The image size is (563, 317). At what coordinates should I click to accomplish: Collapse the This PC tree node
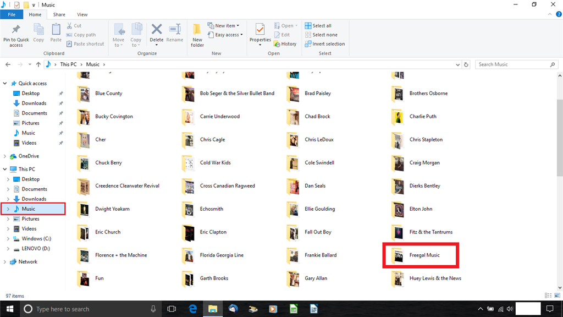(x=5, y=169)
